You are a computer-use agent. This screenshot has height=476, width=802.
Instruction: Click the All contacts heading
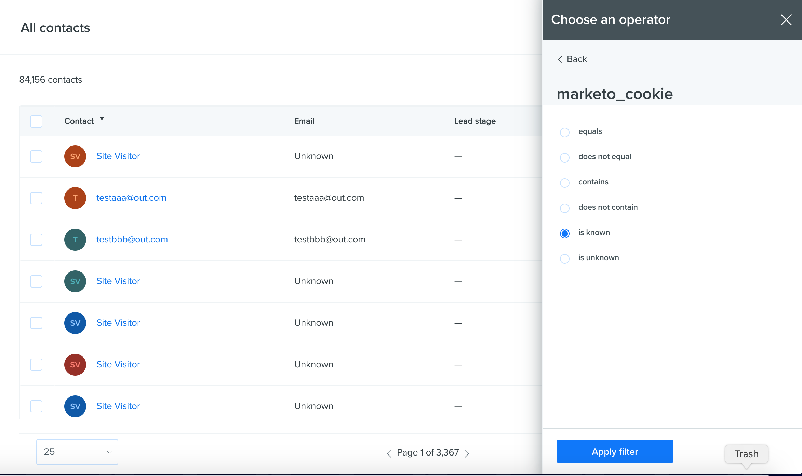click(55, 28)
